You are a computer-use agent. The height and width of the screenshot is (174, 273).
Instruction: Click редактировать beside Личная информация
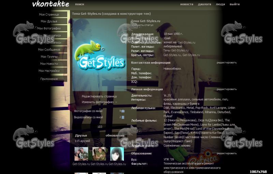pyautogui.click(x=227, y=89)
